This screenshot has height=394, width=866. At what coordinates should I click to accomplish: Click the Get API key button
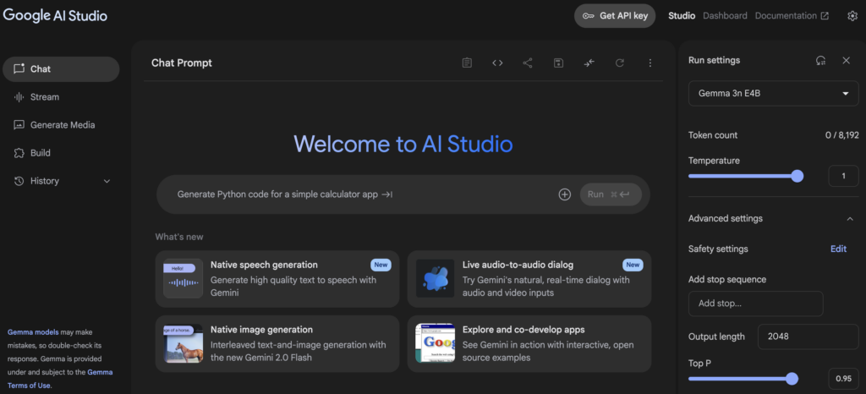click(615, 16)
